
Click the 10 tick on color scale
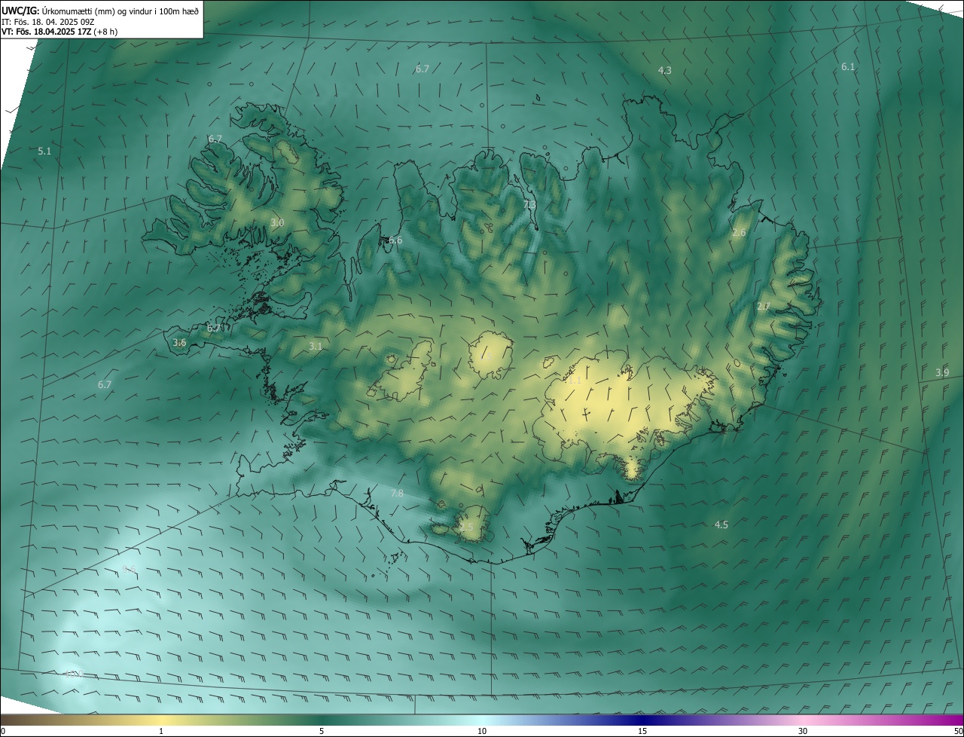tap(482, 731)
